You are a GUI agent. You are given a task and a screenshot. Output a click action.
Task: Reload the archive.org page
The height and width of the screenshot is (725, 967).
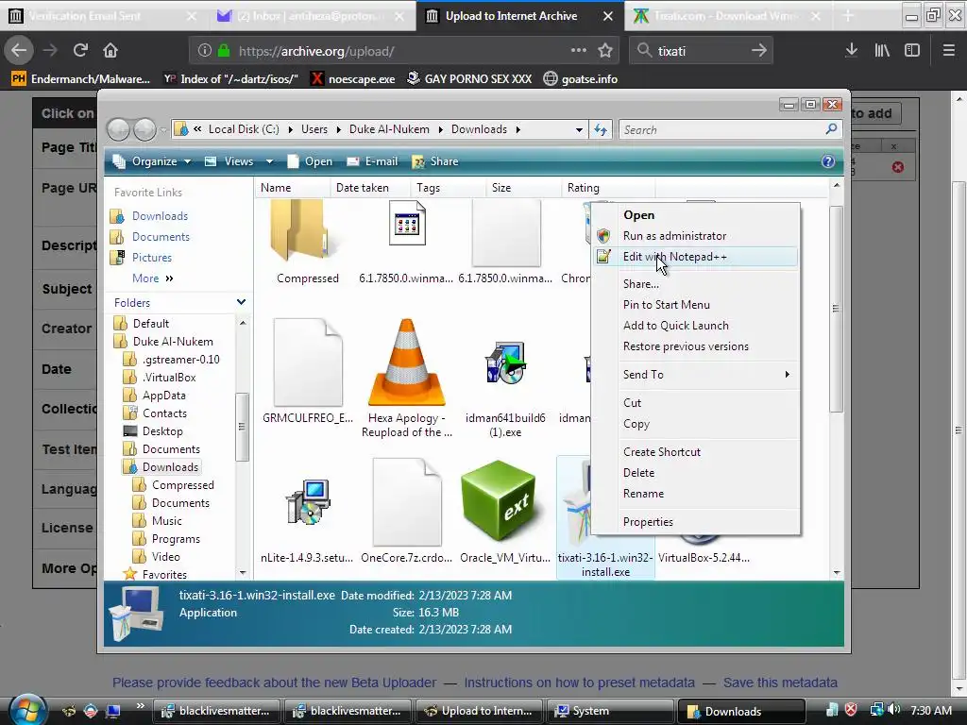(x=80, y=51)
